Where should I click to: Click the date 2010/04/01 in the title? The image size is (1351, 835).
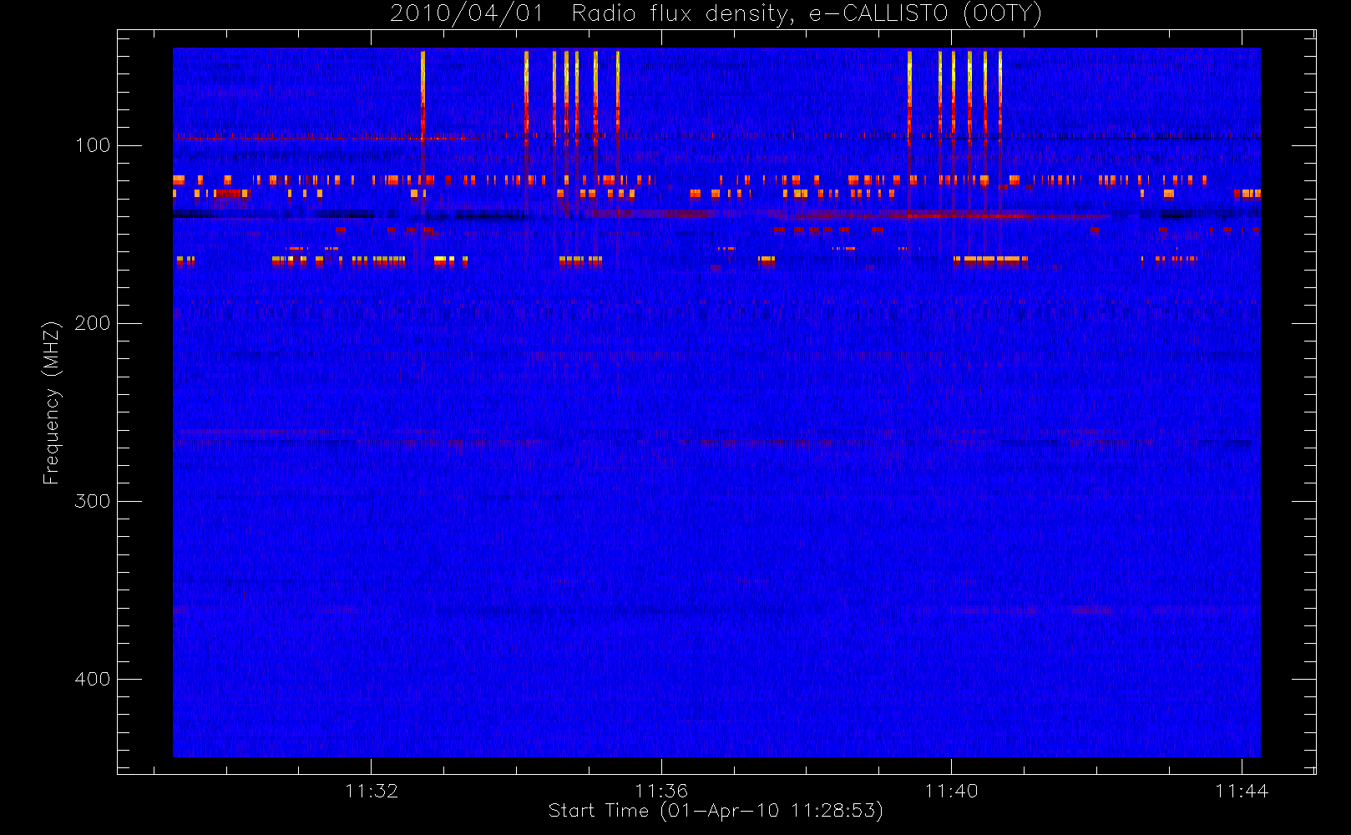click(x=467, y=14)
